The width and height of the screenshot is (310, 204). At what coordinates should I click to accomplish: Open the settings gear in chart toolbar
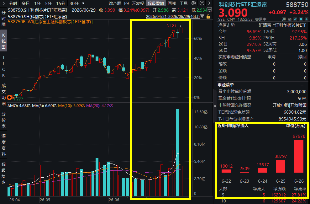(x=194, y=3)
